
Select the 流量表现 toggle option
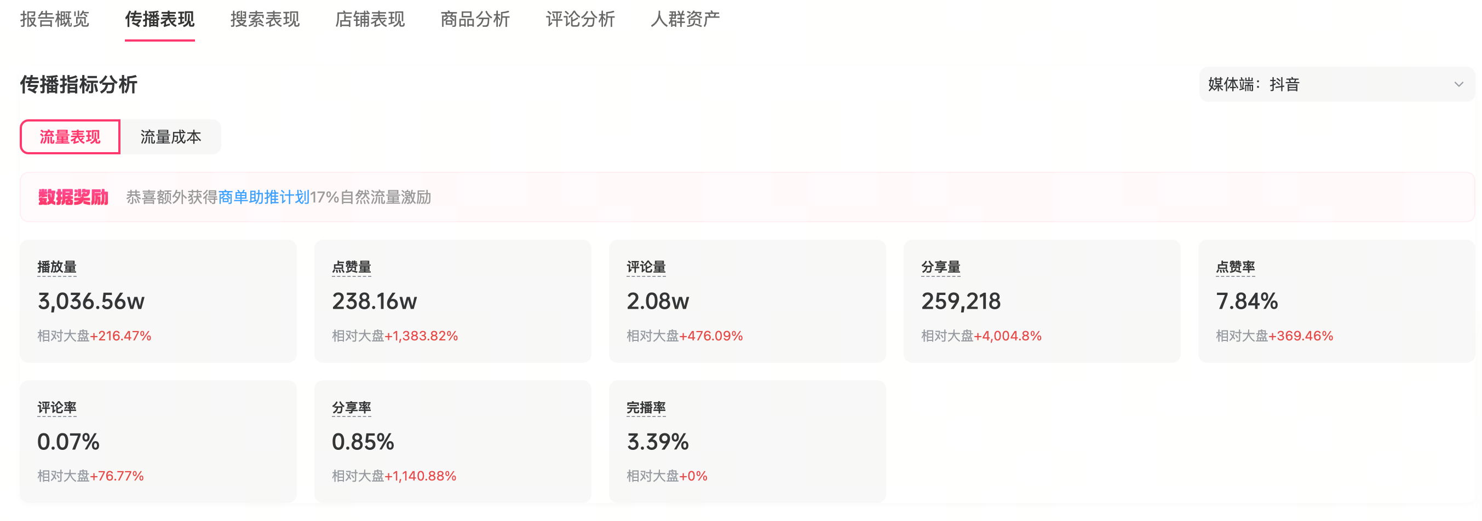coord(70,137)
